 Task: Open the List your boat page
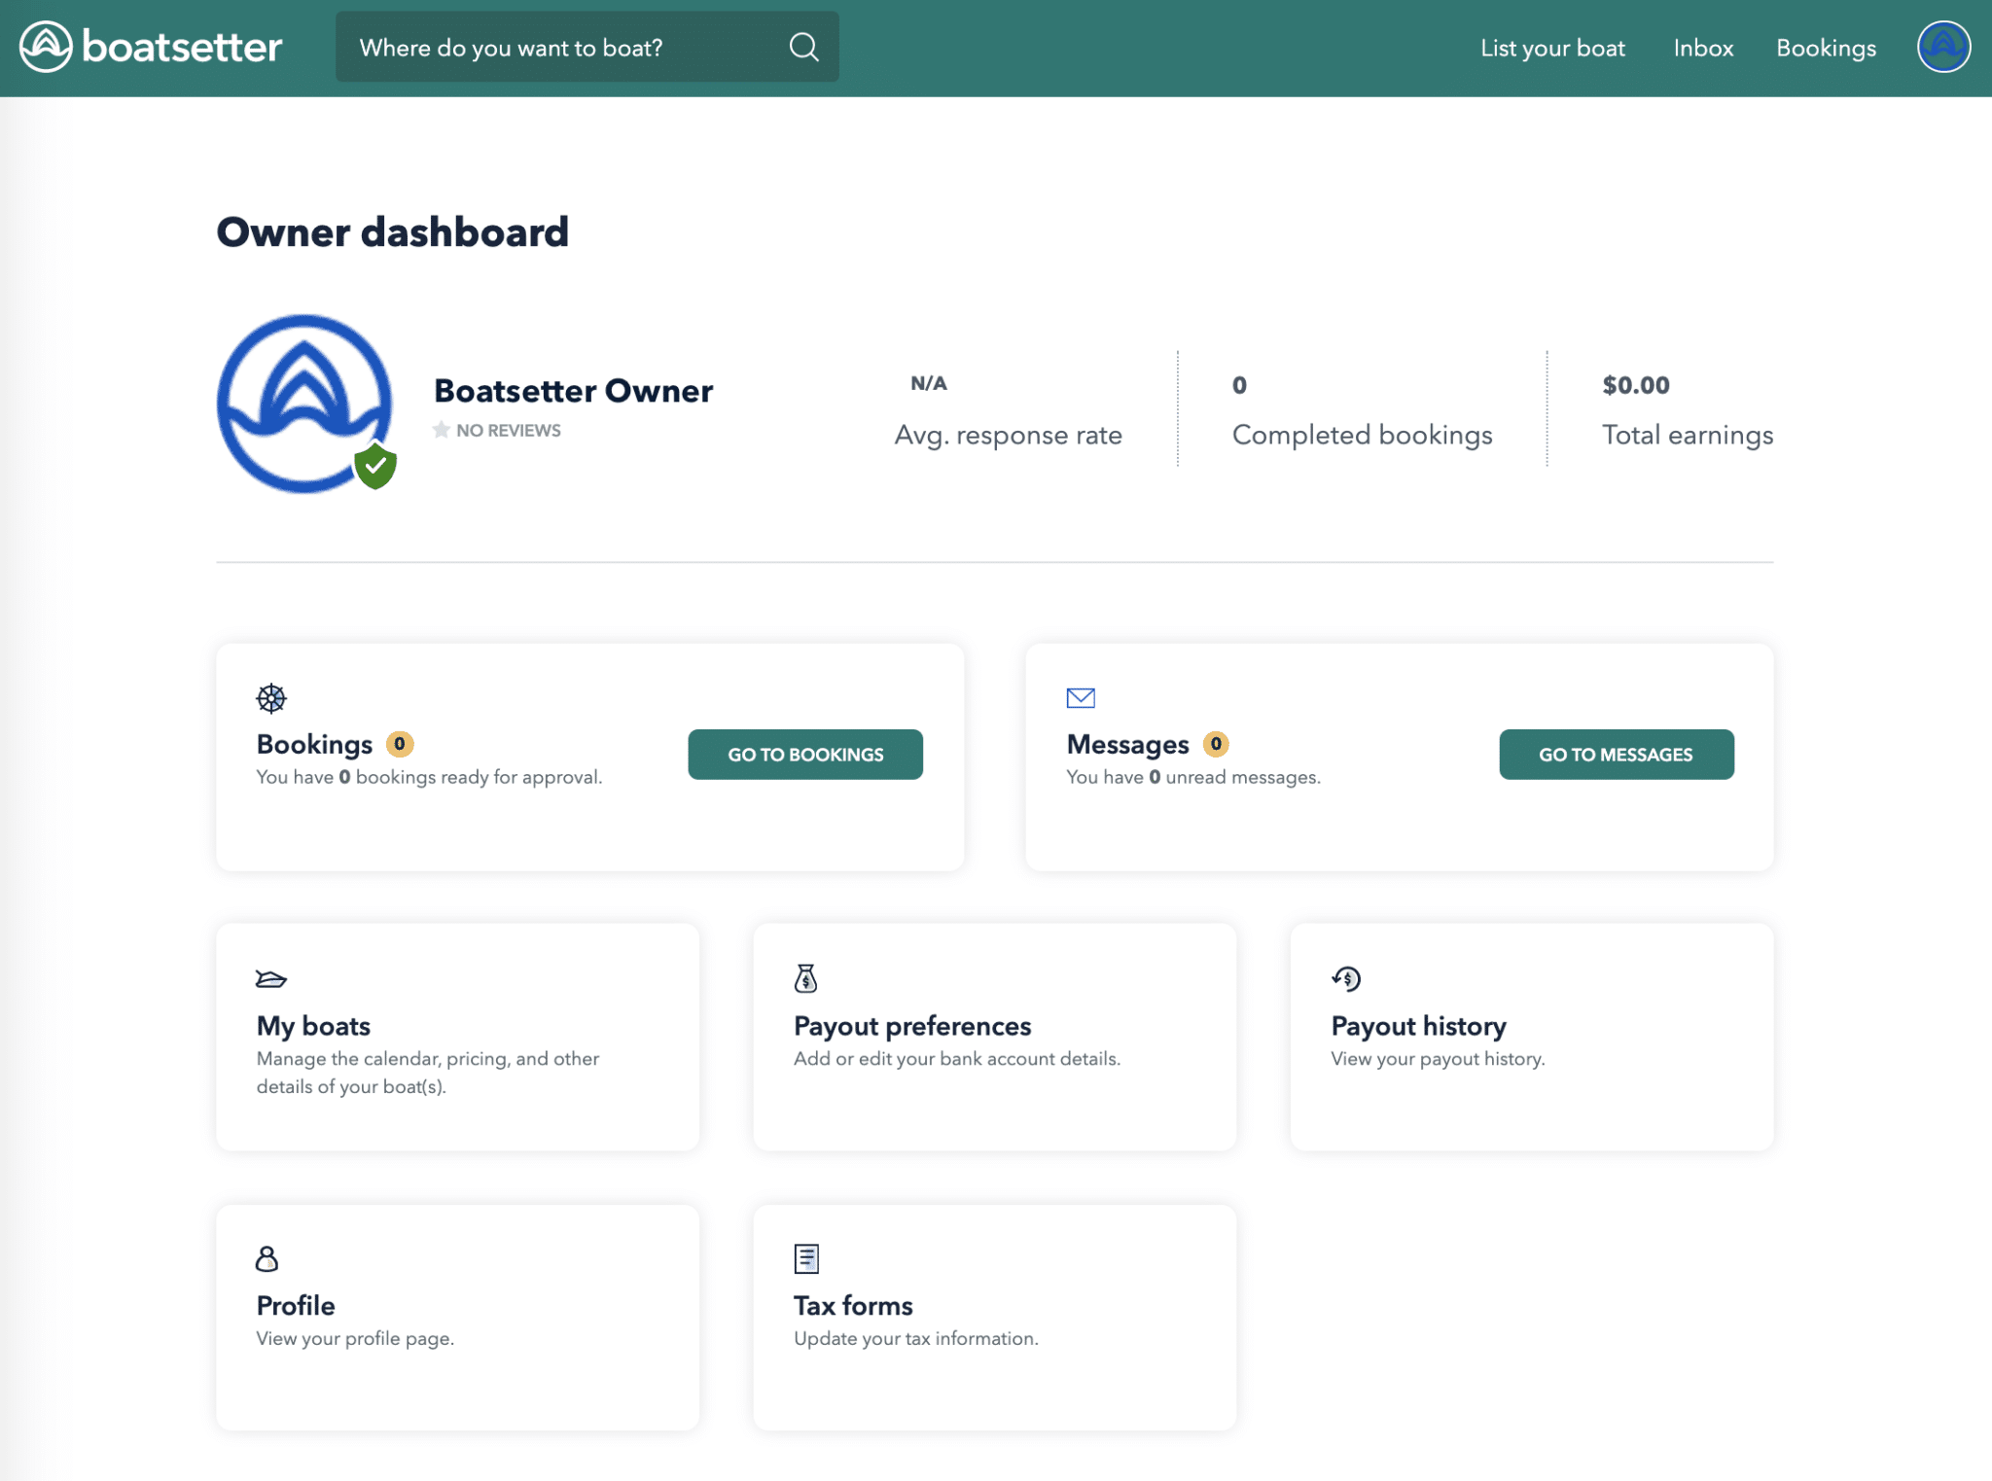(x=1552, y=48)
